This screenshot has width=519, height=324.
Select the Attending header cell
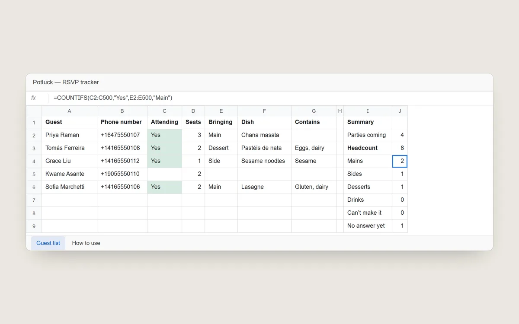coord(164,122)
